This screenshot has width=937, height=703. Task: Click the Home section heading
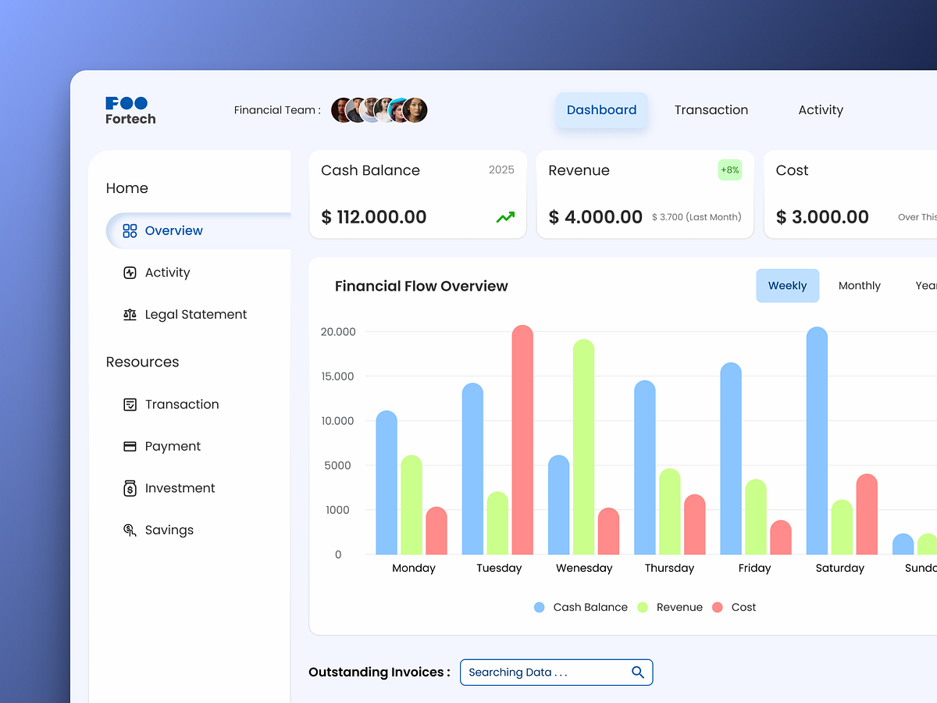127,188
